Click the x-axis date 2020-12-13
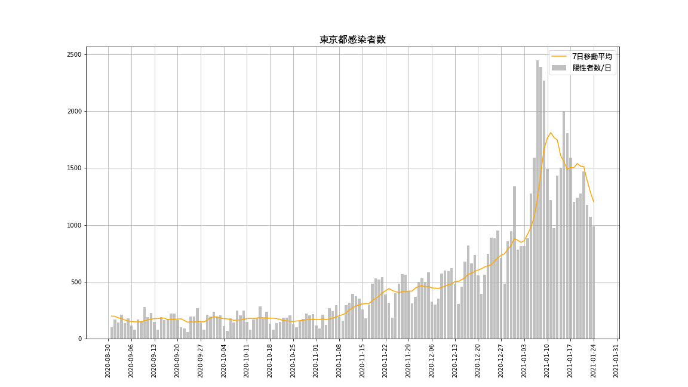Viewport: 688px width, 387px height. [455, 361]
